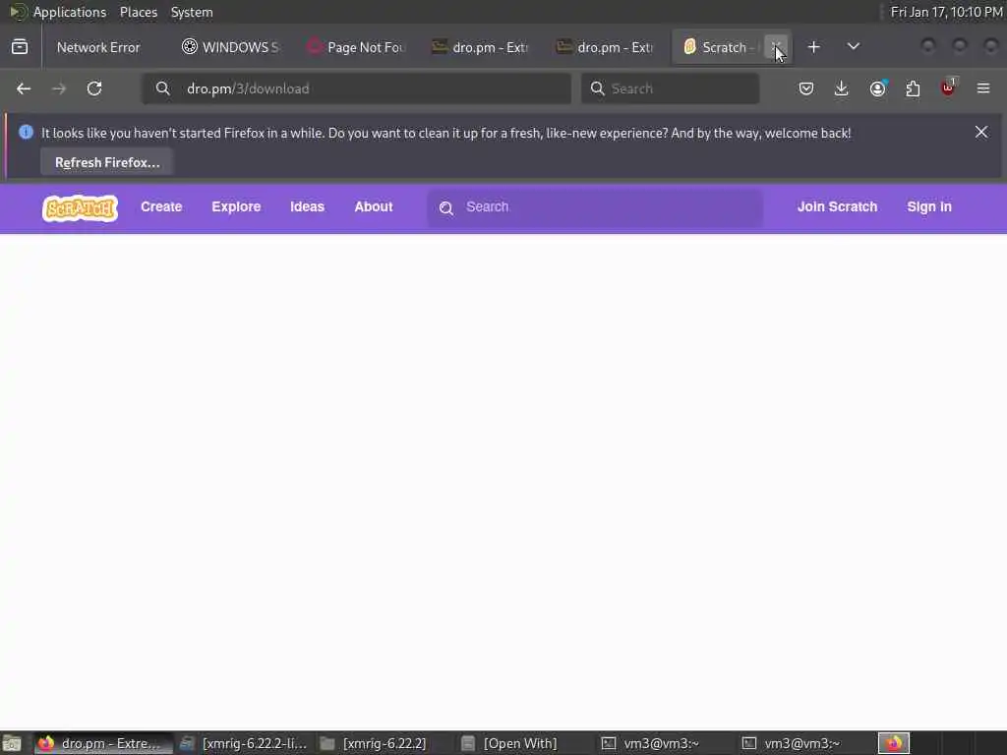1007x755 pixels.
Task: Open Scratch Create link
Action: coord(161,206)
